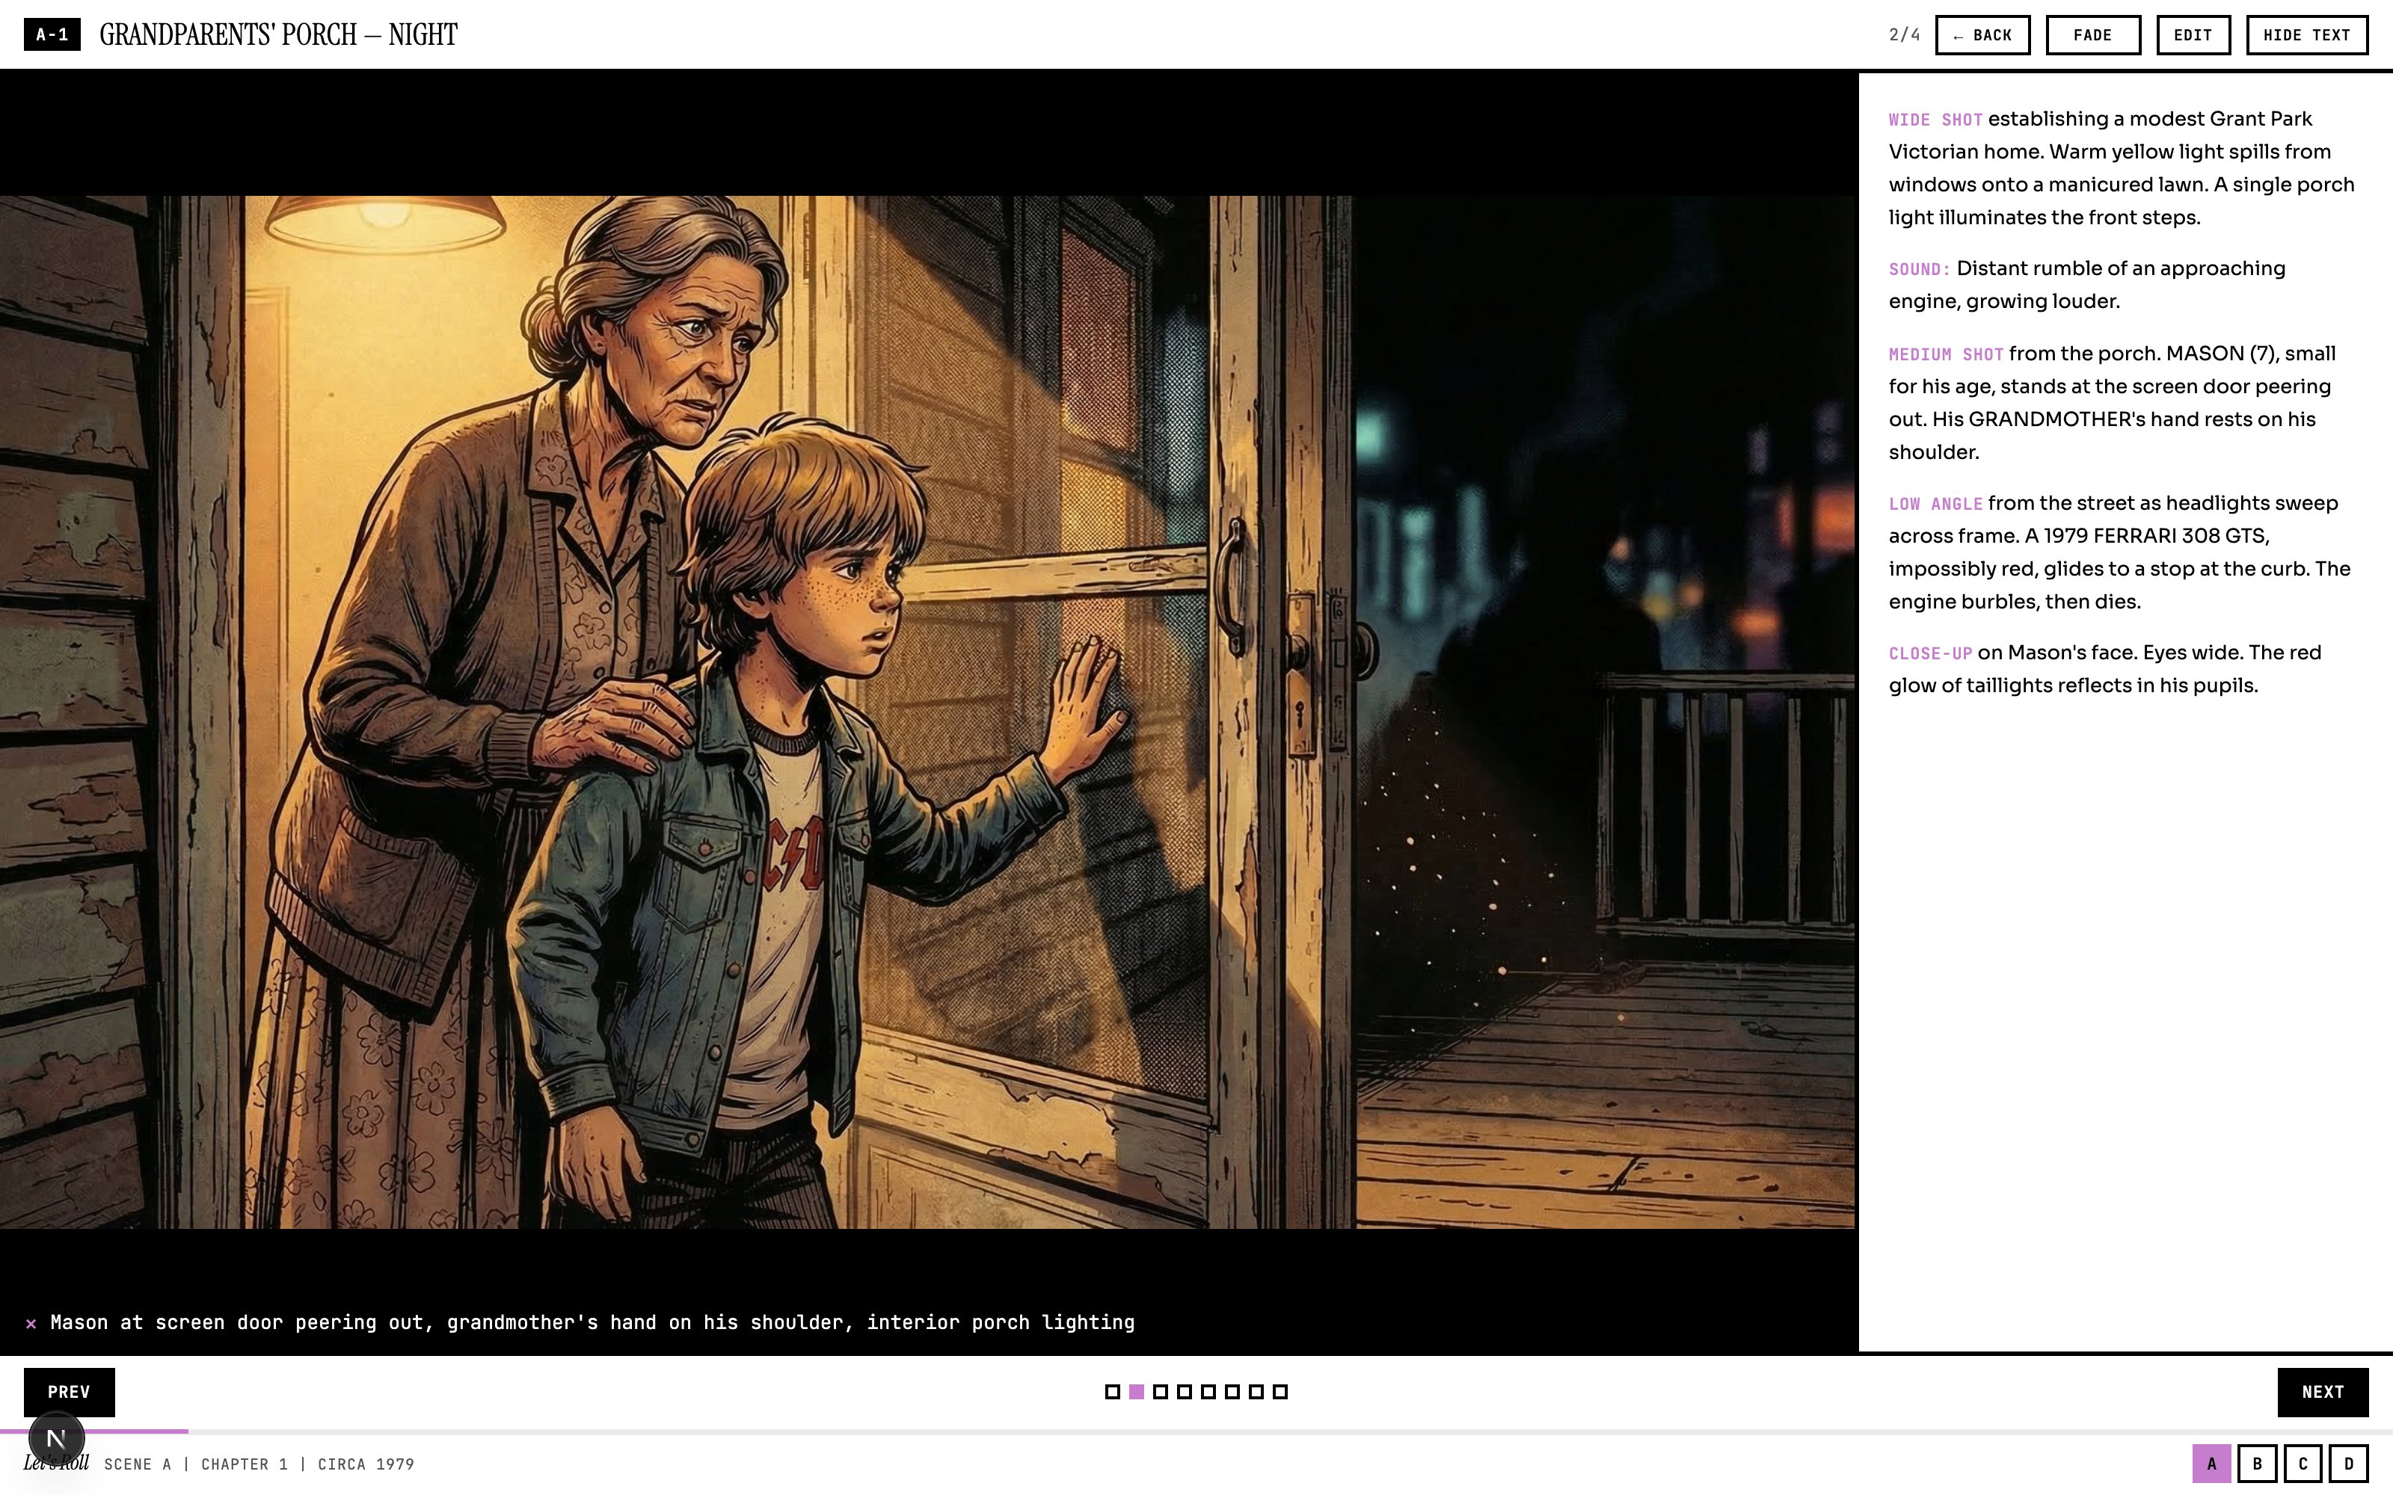Select the highlighted second frame dot
Image resolution: width=2393 pixels, height=1495 pixels.
[1136, 1392]
